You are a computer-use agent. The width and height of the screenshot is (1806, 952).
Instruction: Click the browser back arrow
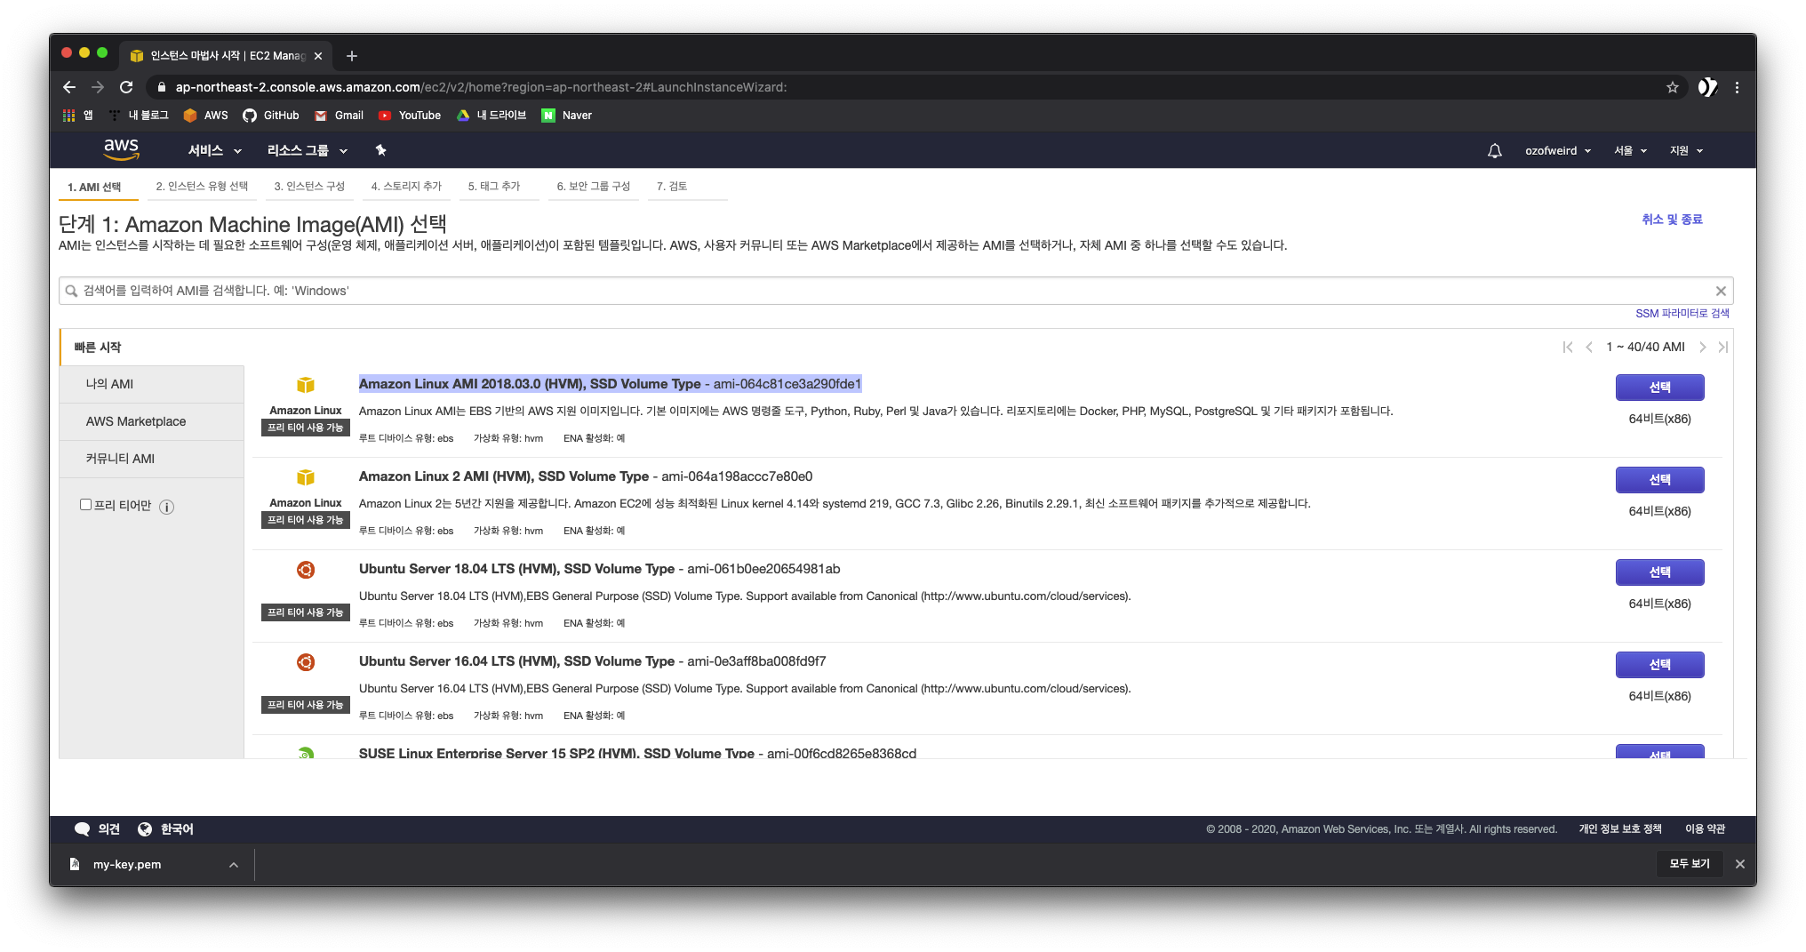(69, 87)
